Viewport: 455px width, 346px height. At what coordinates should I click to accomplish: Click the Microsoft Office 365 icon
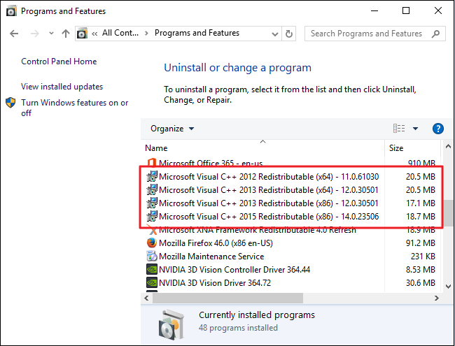(151, 163)
